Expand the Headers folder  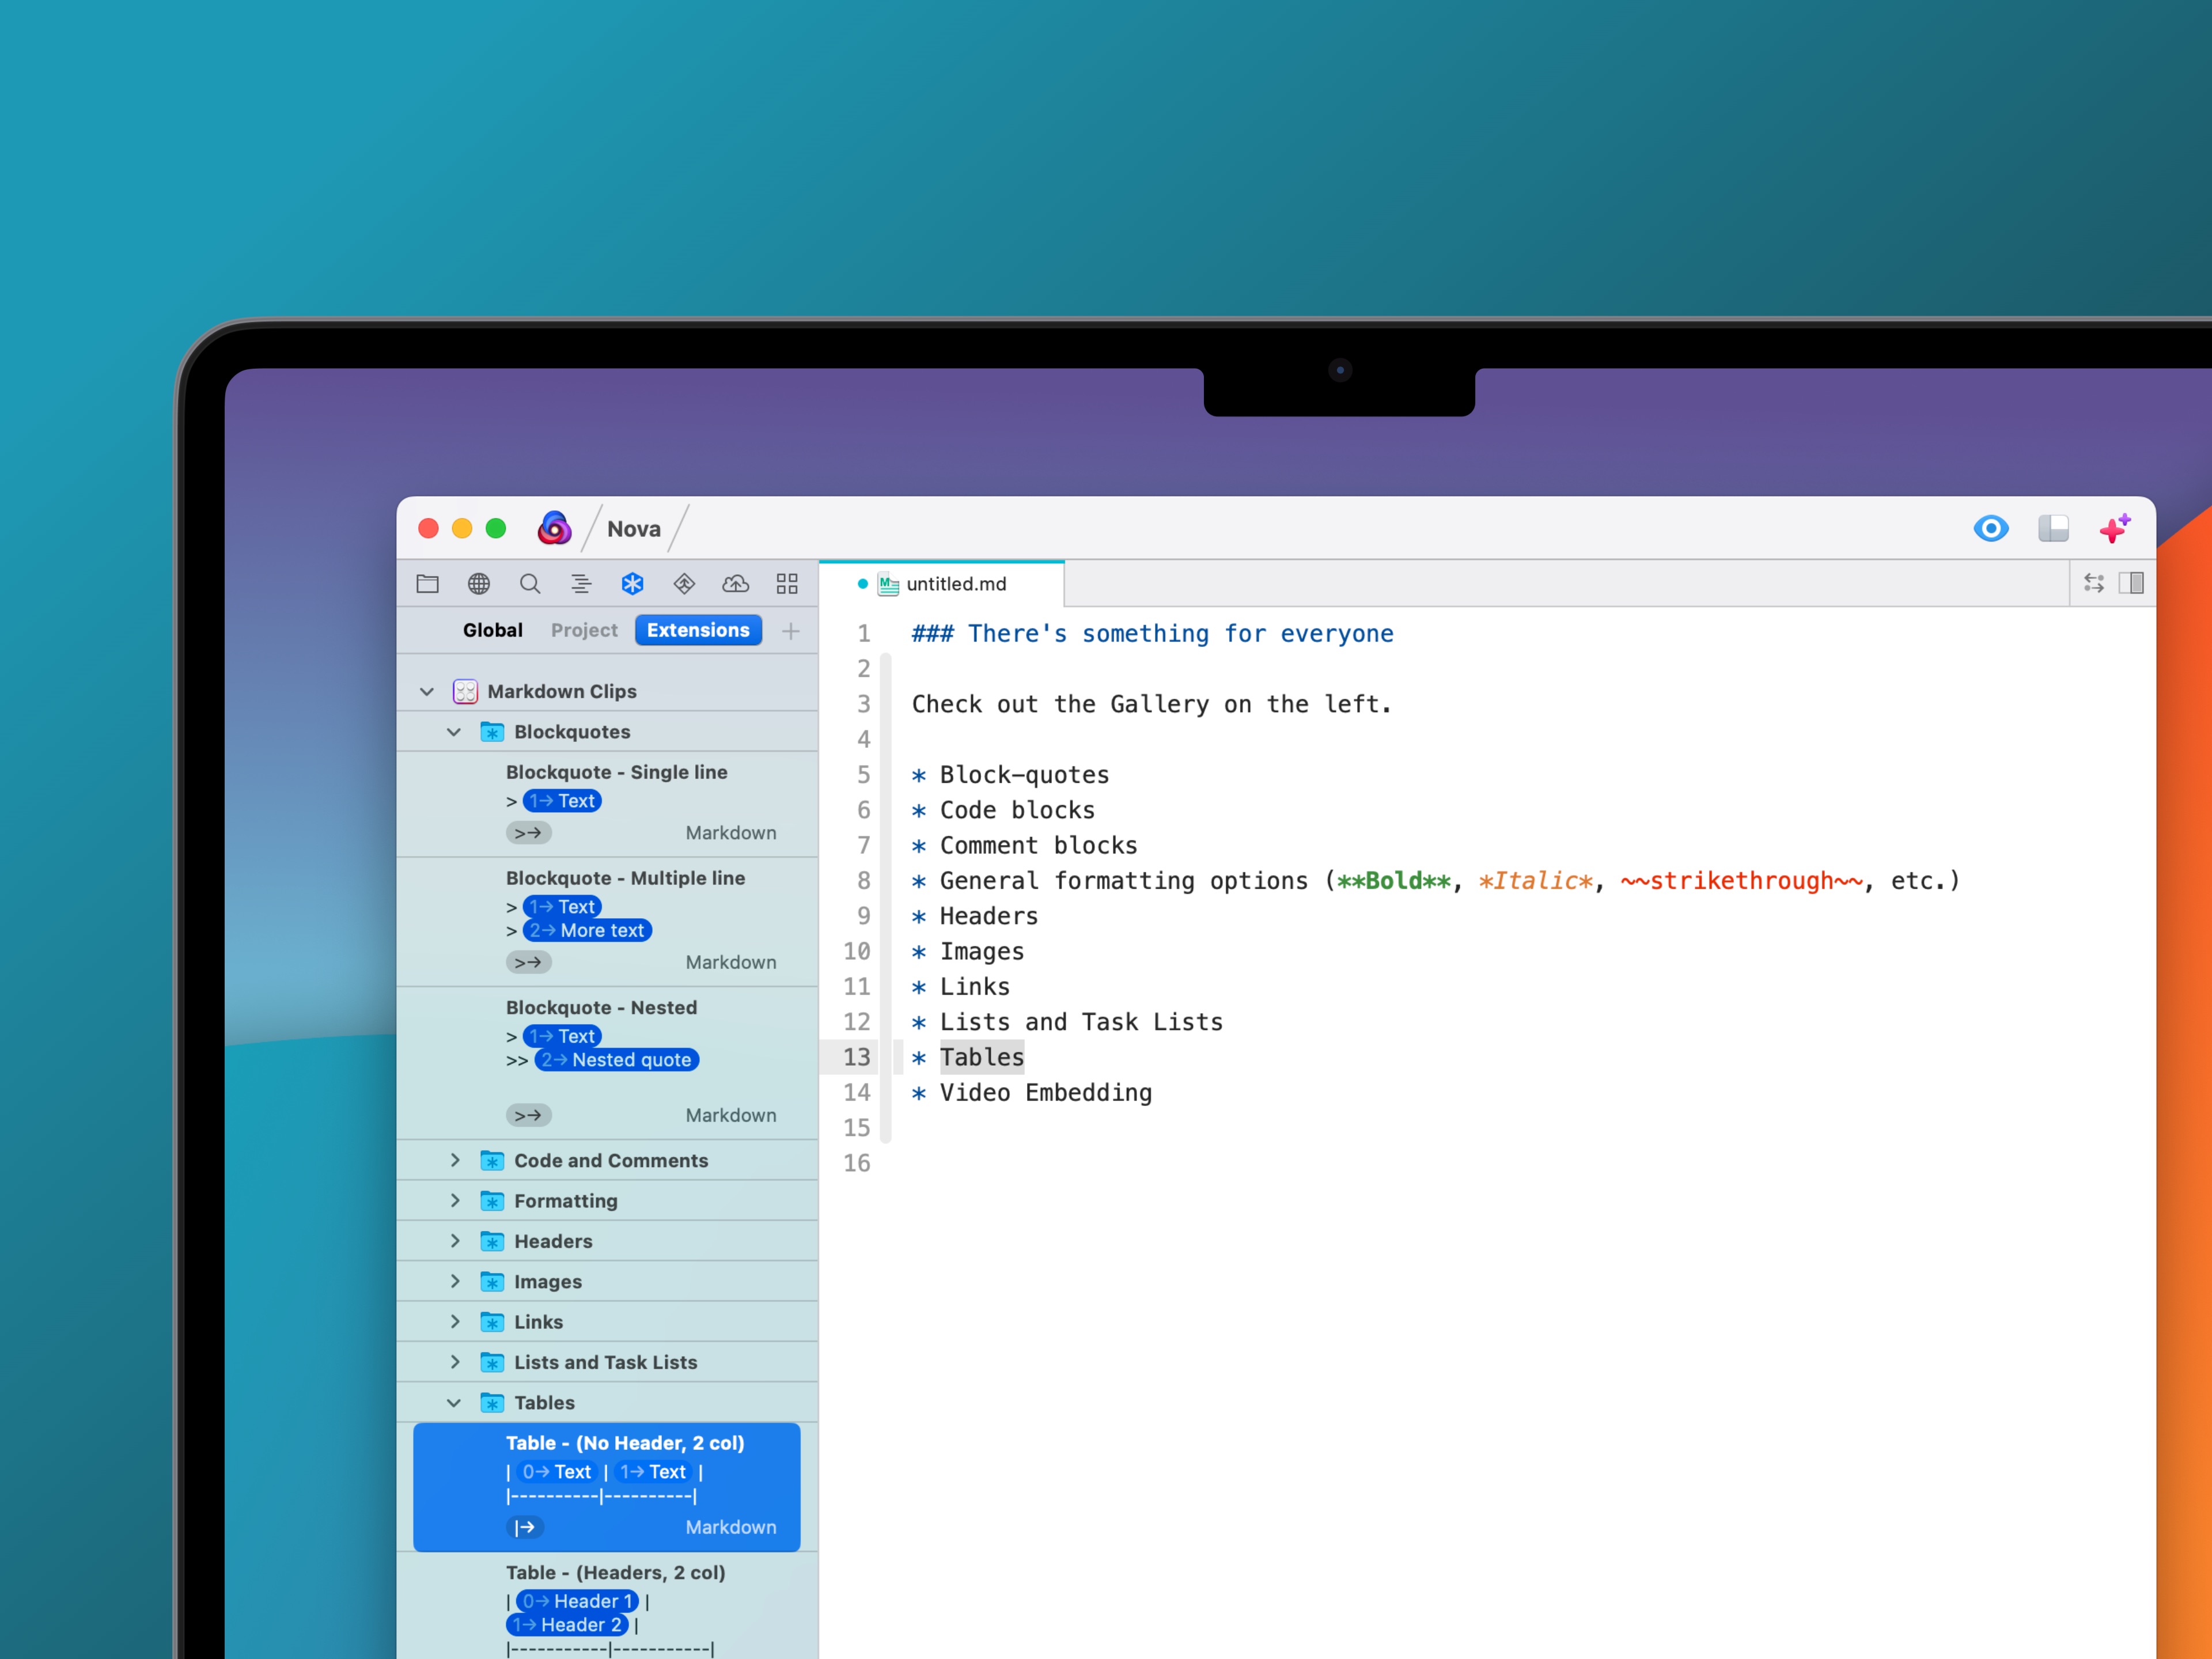click(x=455, y=1241)
